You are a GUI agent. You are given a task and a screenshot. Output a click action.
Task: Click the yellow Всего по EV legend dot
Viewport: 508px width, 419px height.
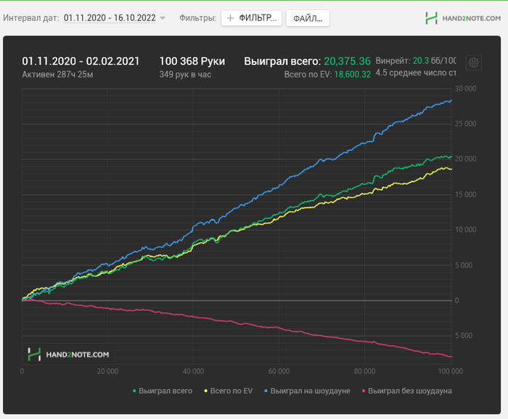coord(205,391)
